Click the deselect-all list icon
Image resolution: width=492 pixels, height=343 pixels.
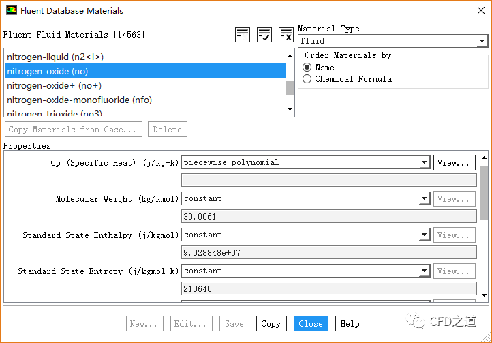coord(286,35)
